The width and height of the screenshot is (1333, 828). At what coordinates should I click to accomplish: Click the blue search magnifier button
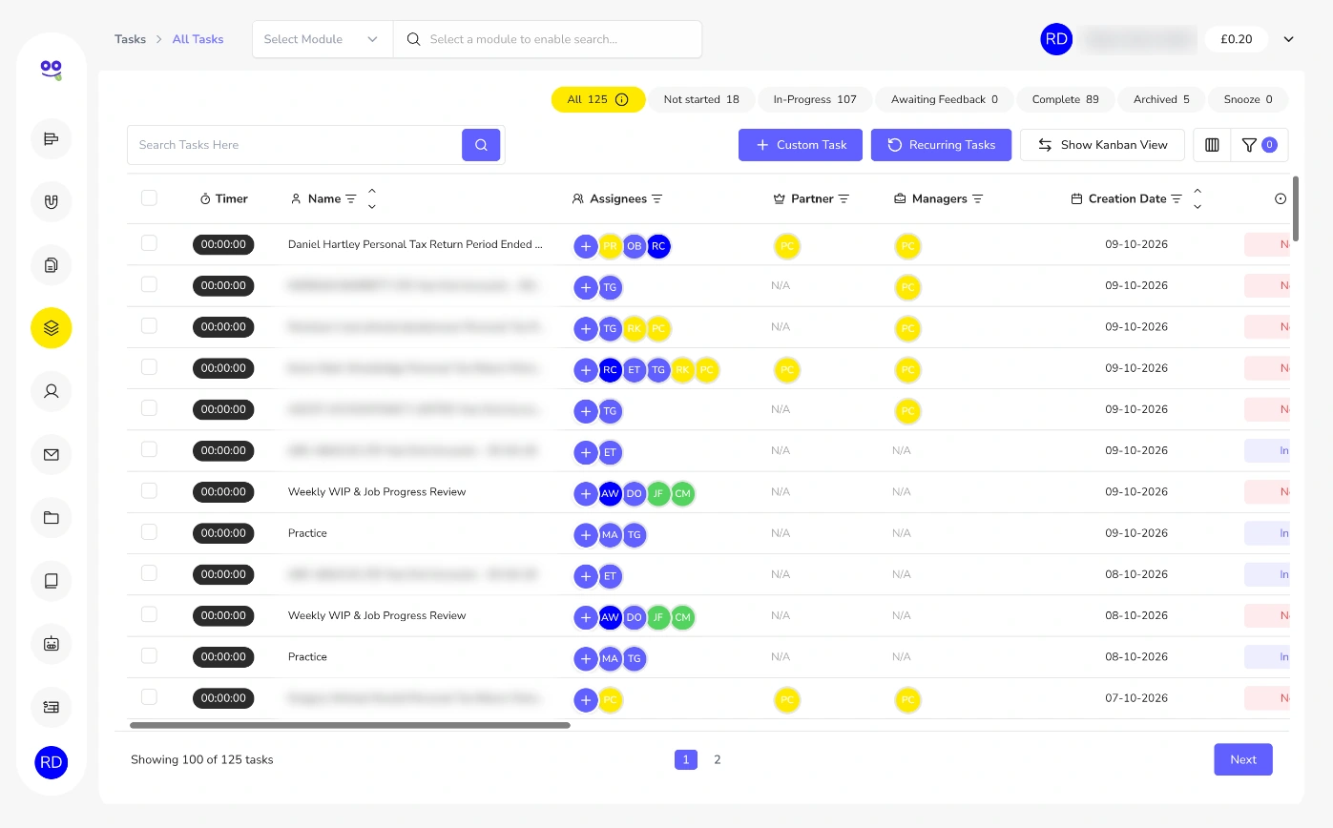[481, 145]
